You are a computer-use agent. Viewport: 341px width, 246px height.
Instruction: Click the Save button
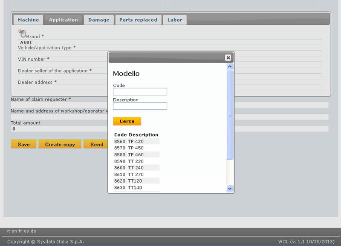click(23, 144)
